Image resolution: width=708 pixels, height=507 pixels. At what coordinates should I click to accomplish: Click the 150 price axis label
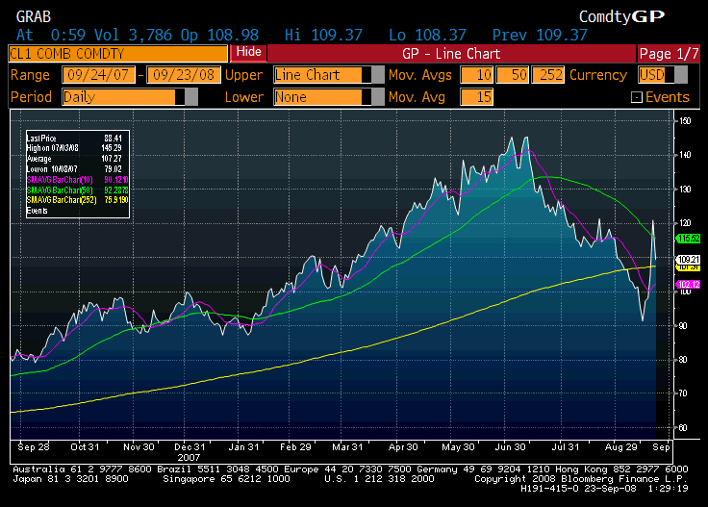[x=686, y=121]
